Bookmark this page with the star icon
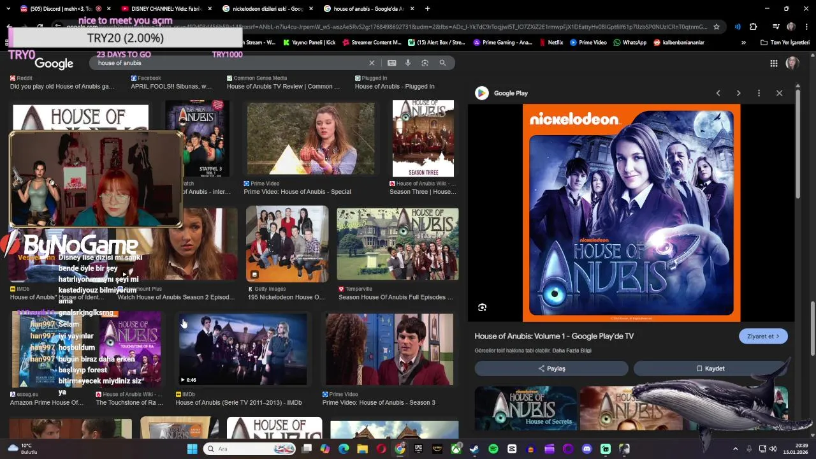The image size is (816, 459). coord(717,27)
